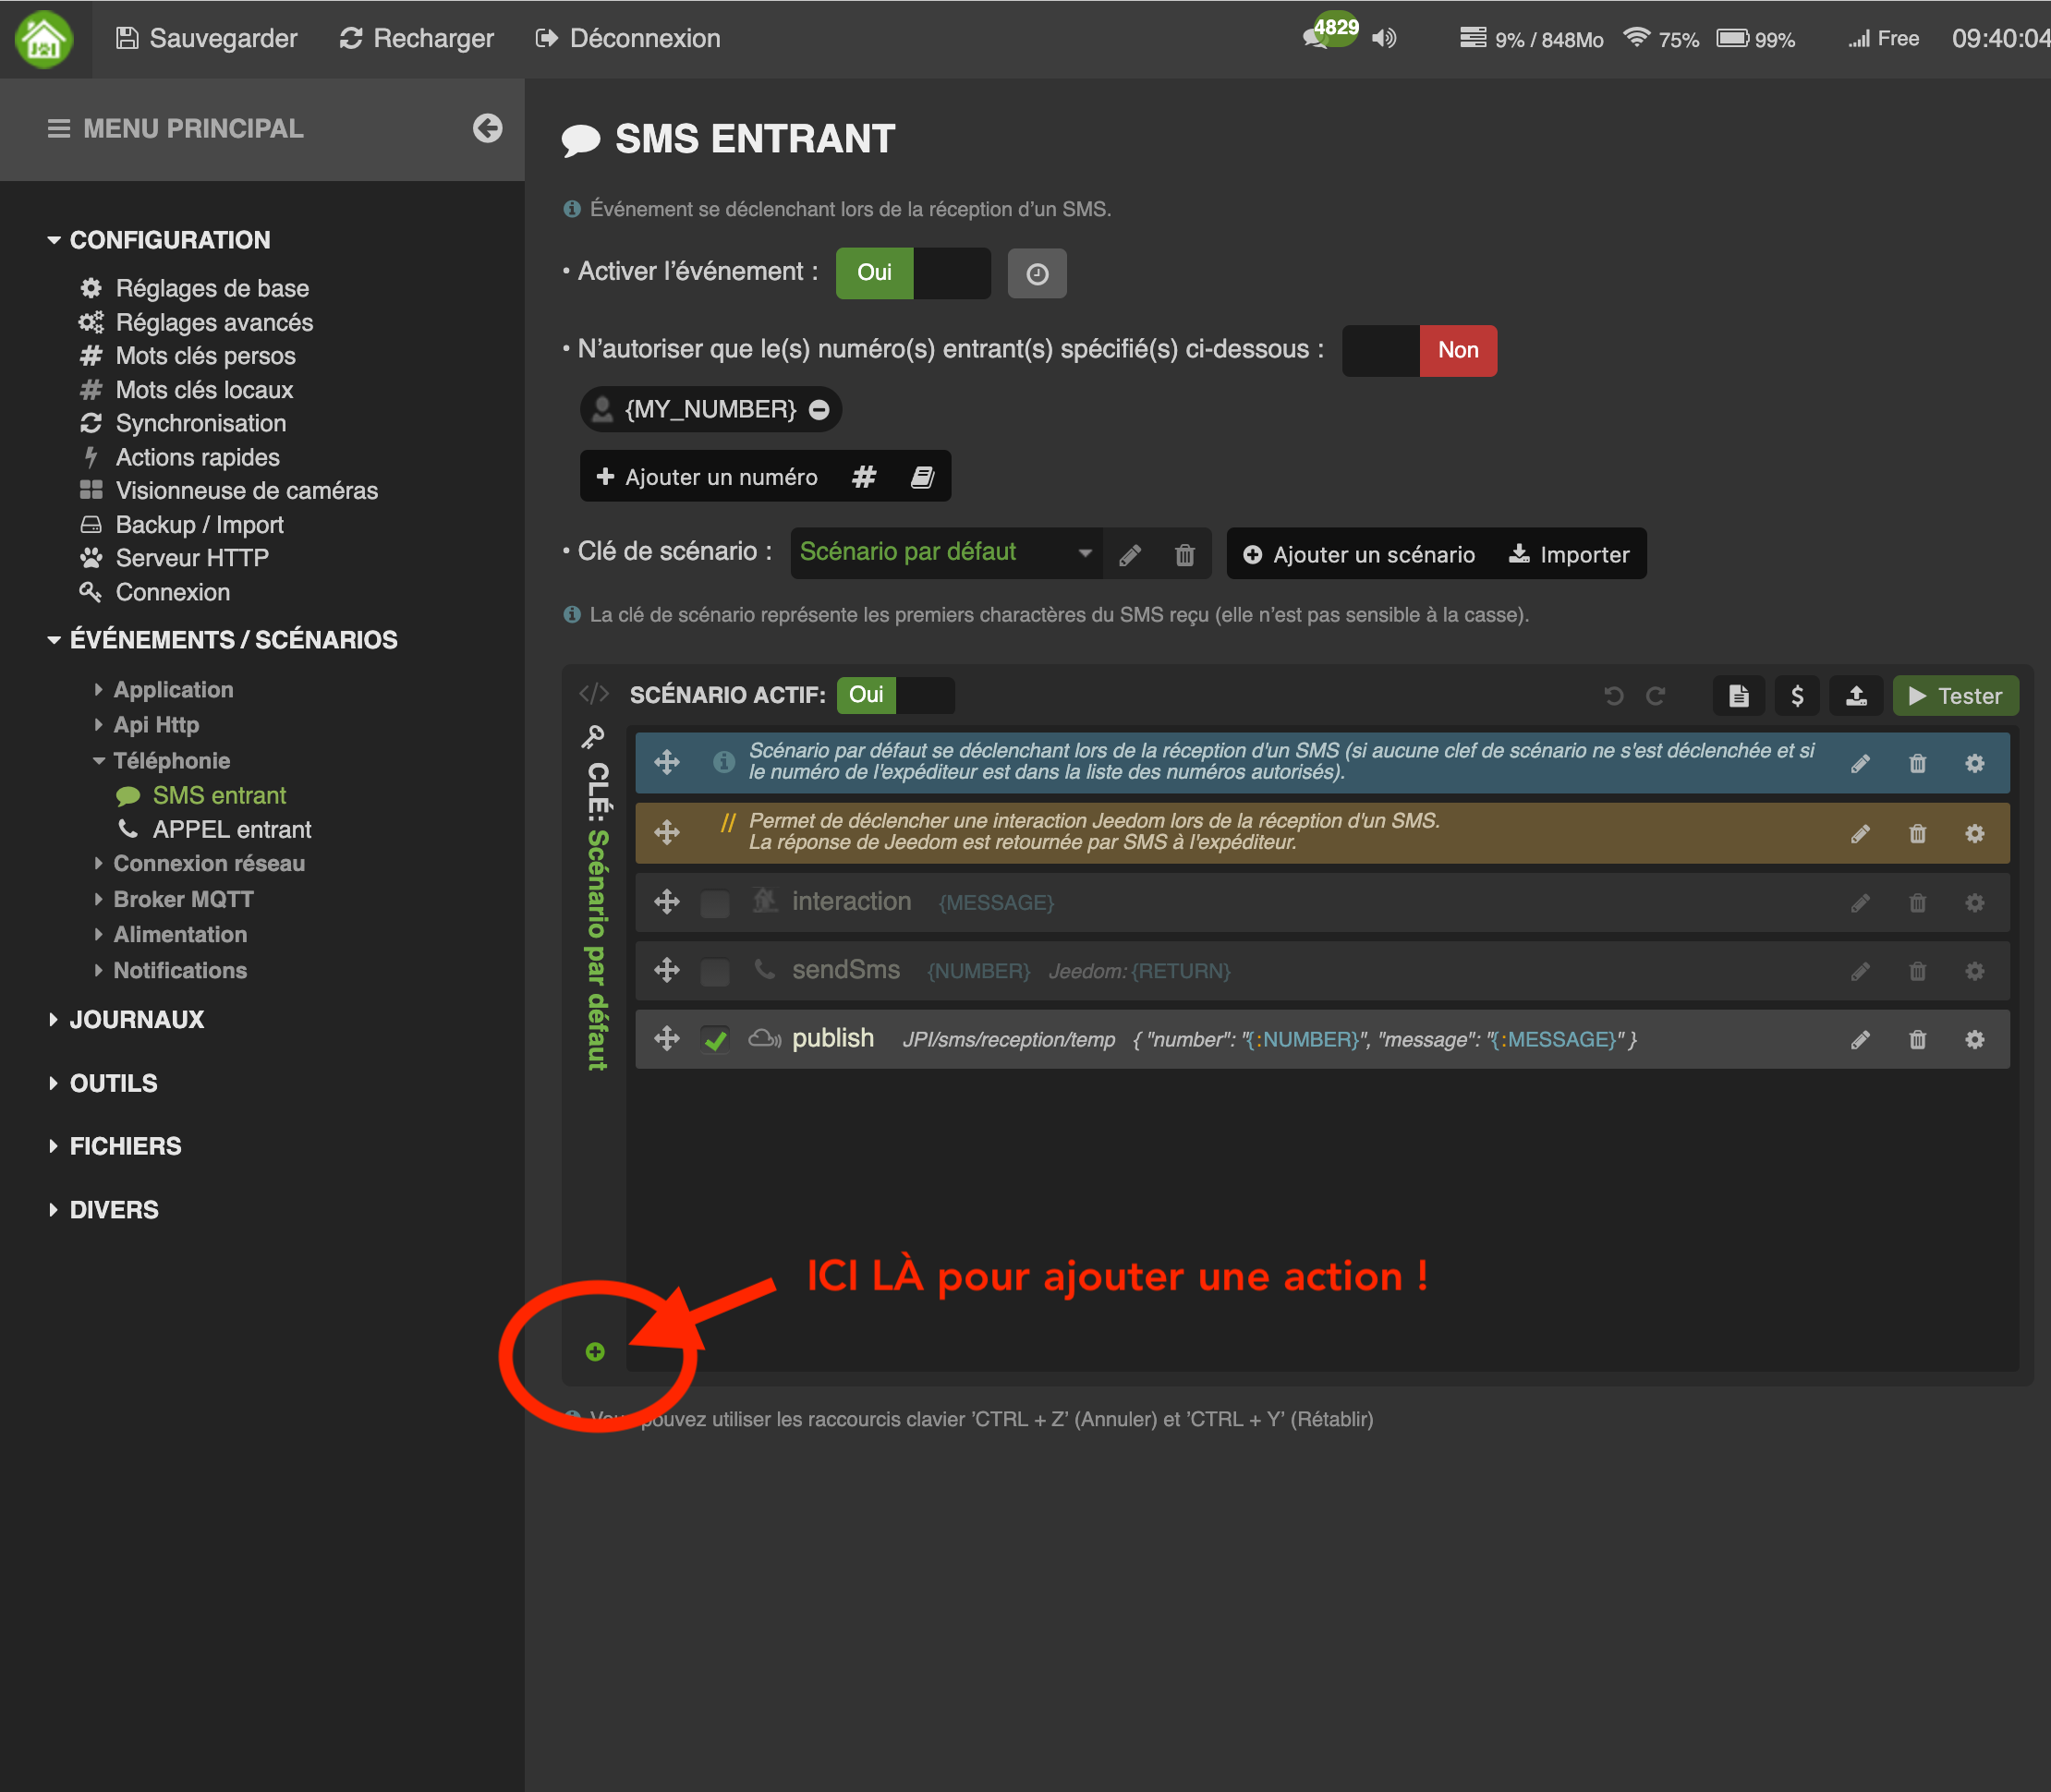Open gear settings of publish action row

pyautogui.click(x=1974, y=1040)
